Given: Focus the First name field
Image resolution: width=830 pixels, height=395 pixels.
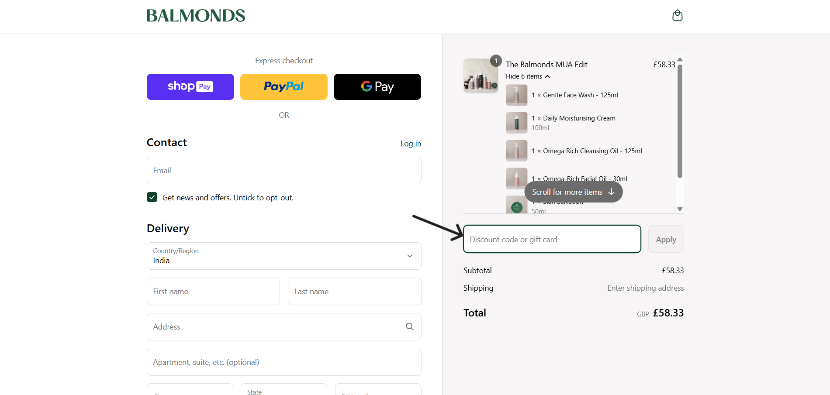Looking at the screenshot, I should [213, 292].
